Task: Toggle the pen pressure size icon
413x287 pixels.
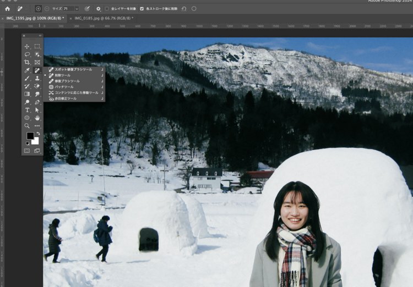Action: coord(87,9)
